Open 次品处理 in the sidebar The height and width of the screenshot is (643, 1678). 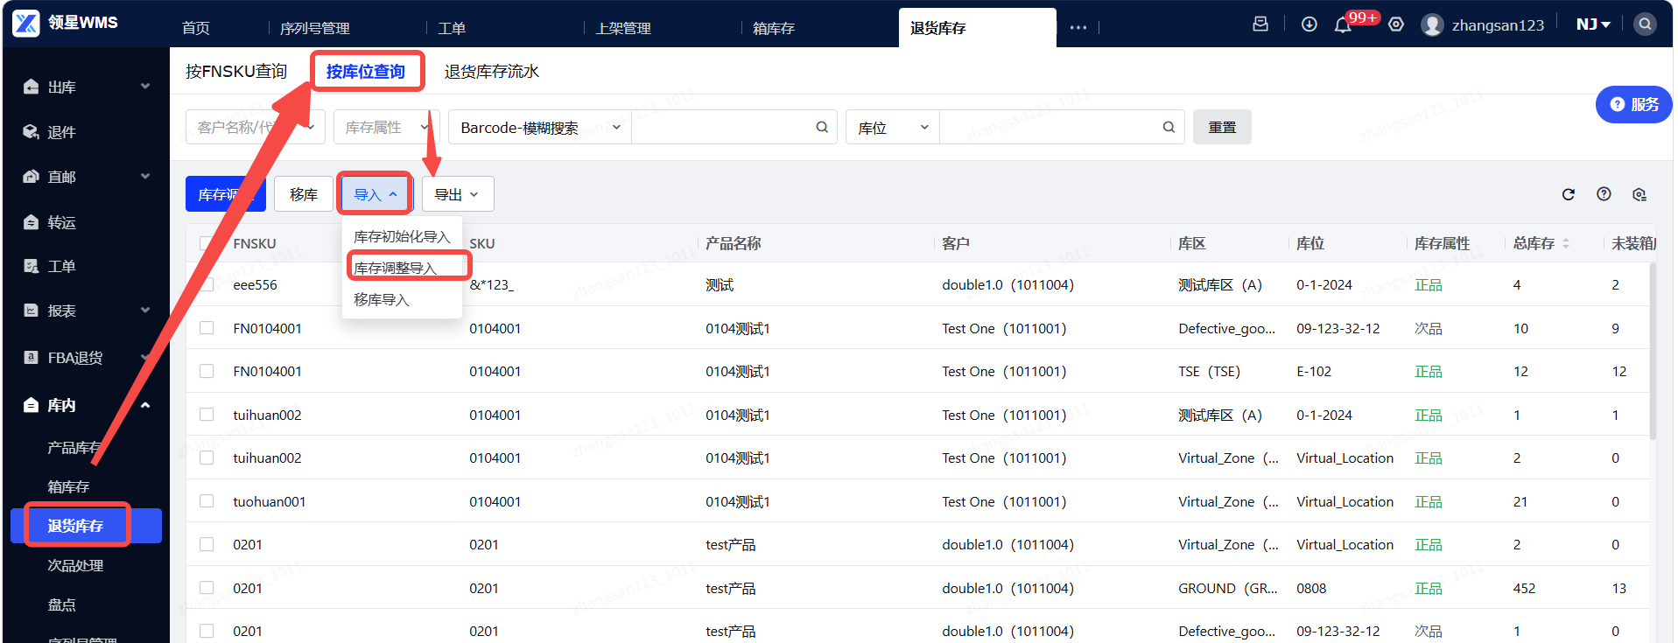click(75, 565)
